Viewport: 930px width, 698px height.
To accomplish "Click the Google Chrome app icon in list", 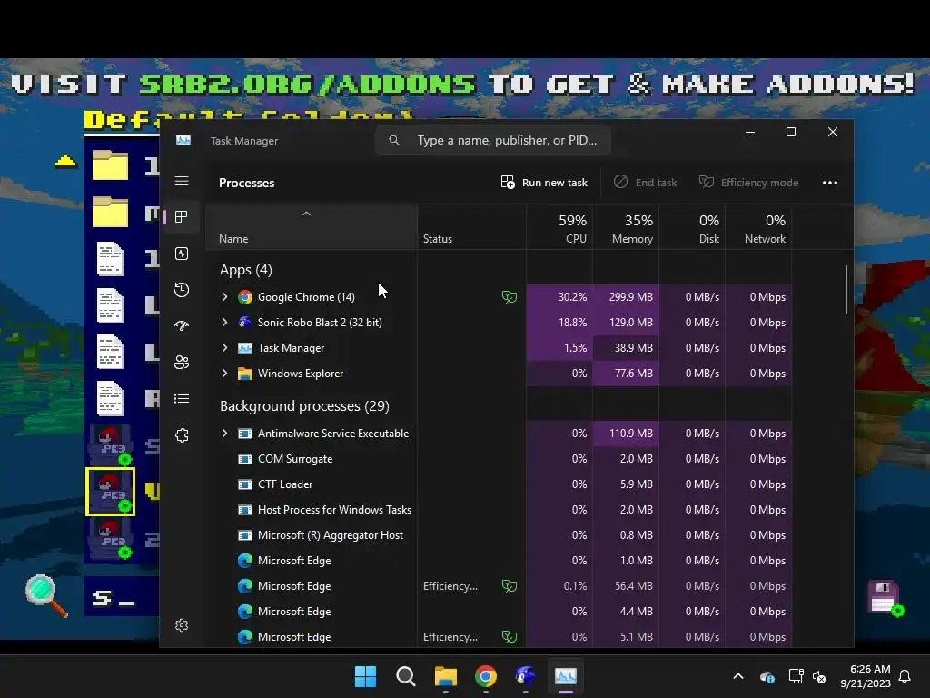I will coord(245,297).
